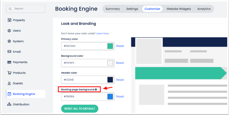Click the Distribution network icon
This screenshot has height=115, width=229.
9,104
